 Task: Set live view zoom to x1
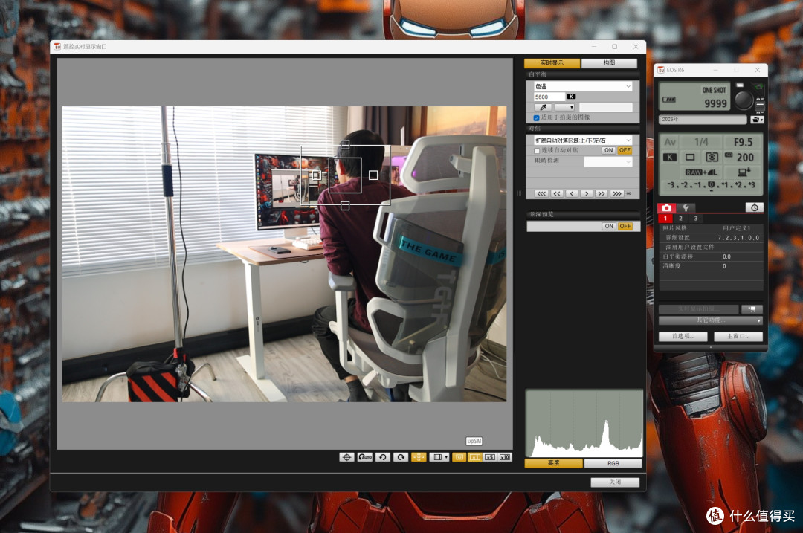tap(474, 457)
